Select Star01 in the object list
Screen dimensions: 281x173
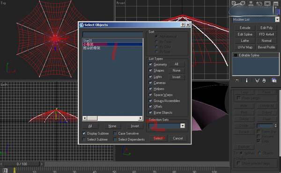[88, 41]
